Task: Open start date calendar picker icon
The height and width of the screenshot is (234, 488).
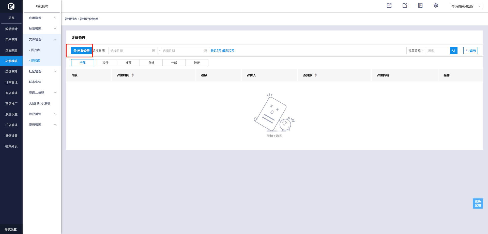Action: (x=154, y=51)
